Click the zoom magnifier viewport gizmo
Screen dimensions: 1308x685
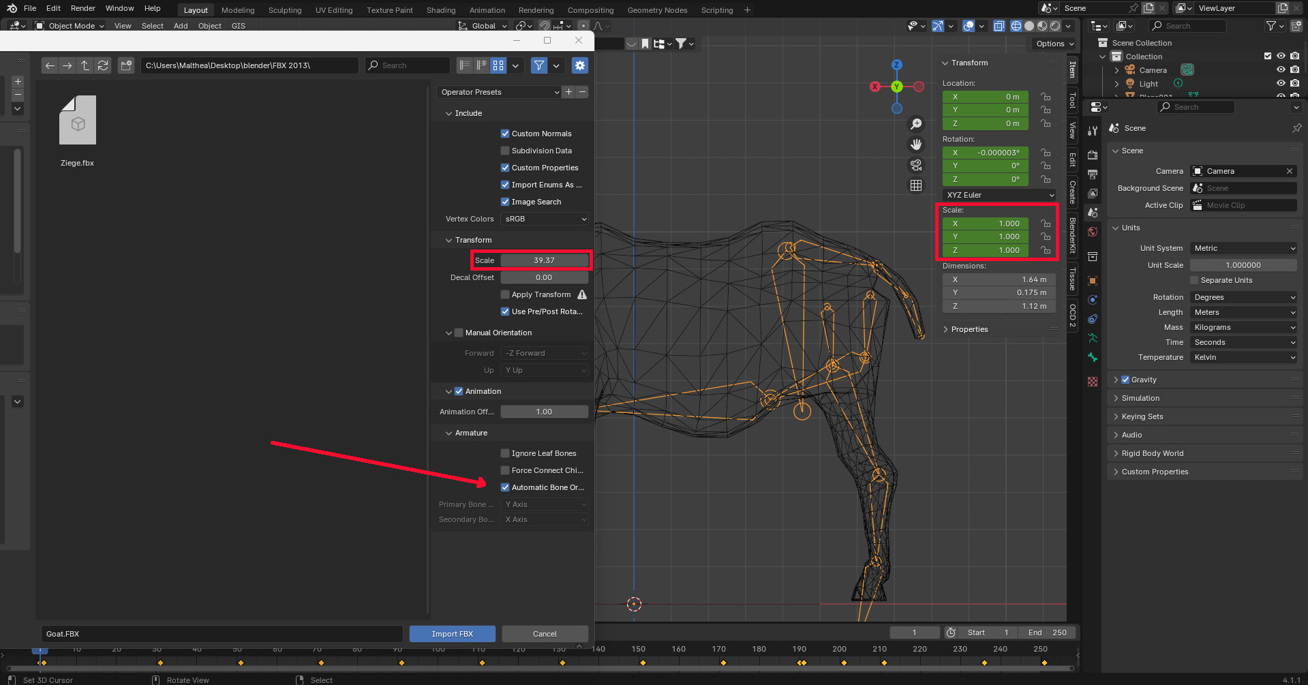[916, 124]
